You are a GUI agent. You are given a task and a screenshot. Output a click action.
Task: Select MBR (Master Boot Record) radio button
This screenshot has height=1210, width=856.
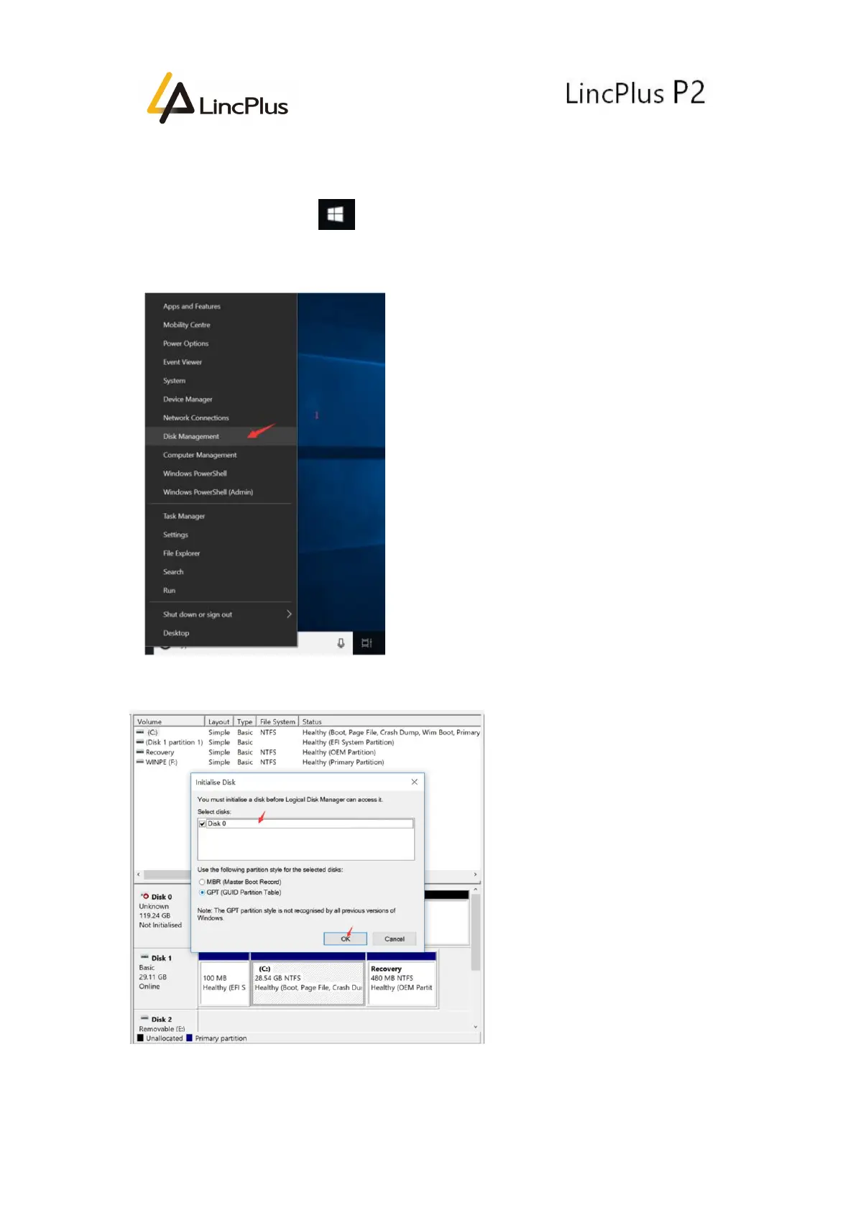pyautogui.click(x=202, y=882)
